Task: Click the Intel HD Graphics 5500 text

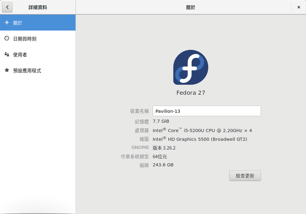Action: coord(200,139)
